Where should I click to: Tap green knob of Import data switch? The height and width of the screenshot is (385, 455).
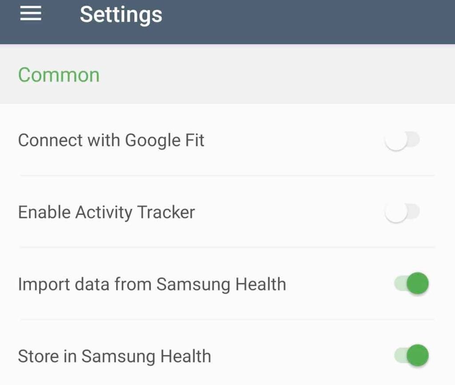click(x=417, y=284)
